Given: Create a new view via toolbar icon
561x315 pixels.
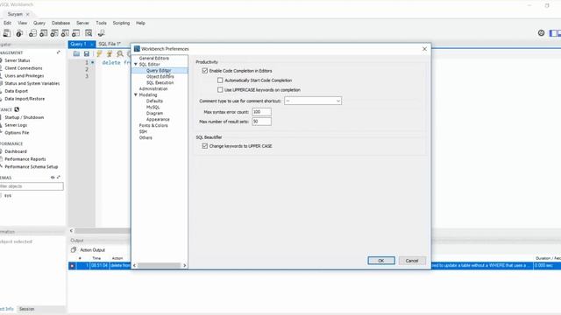Looking at the screenshot, I should [x=54, y=33].
